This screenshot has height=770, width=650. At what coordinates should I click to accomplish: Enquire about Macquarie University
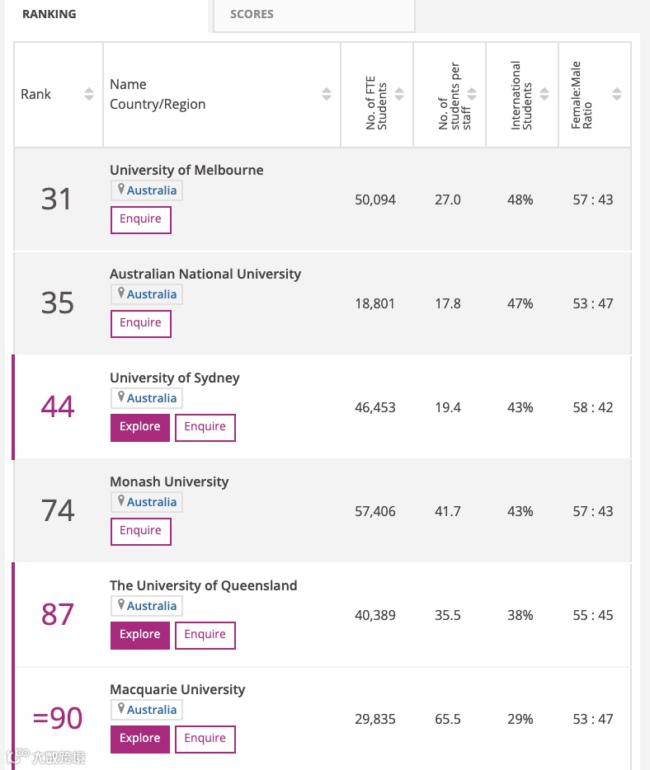[205, 739]
